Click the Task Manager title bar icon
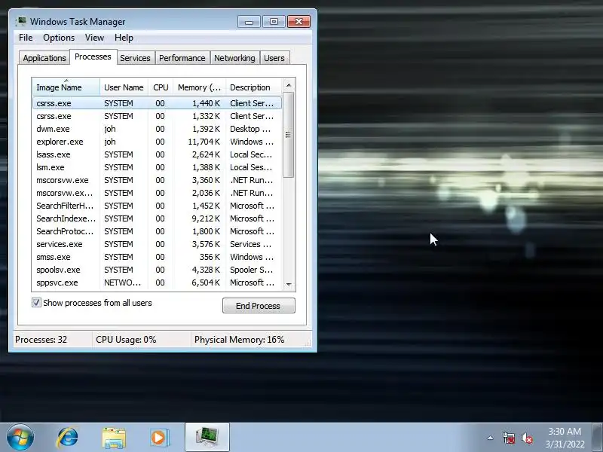 [21, 21]
